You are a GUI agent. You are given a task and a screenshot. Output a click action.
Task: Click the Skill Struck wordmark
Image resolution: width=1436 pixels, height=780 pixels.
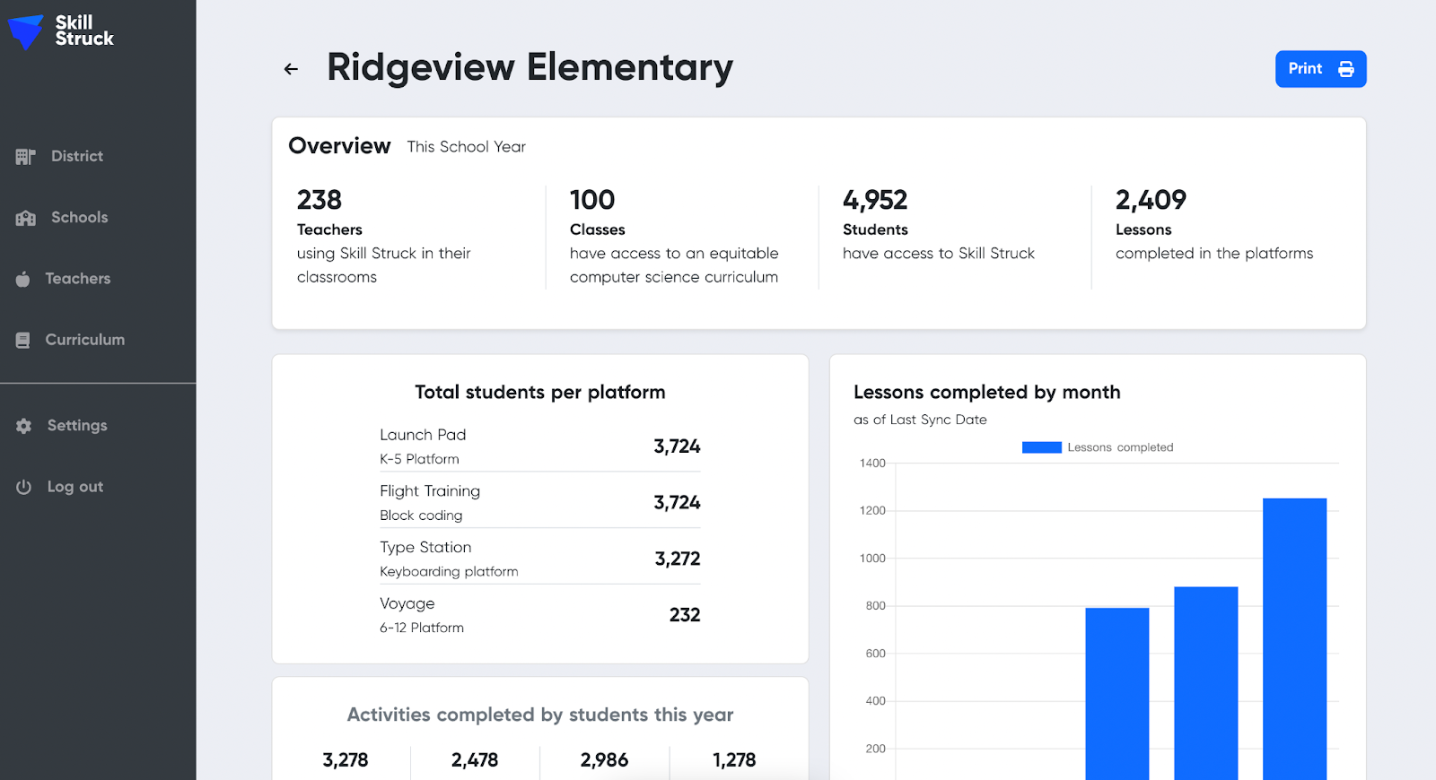[84, 30]
